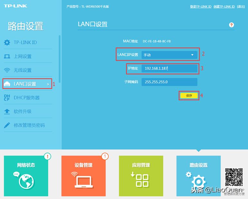Viewport: 248px width, 199px height.
Task: Click the grid icon in 应用管理 tile
Action: click(142, 181)
